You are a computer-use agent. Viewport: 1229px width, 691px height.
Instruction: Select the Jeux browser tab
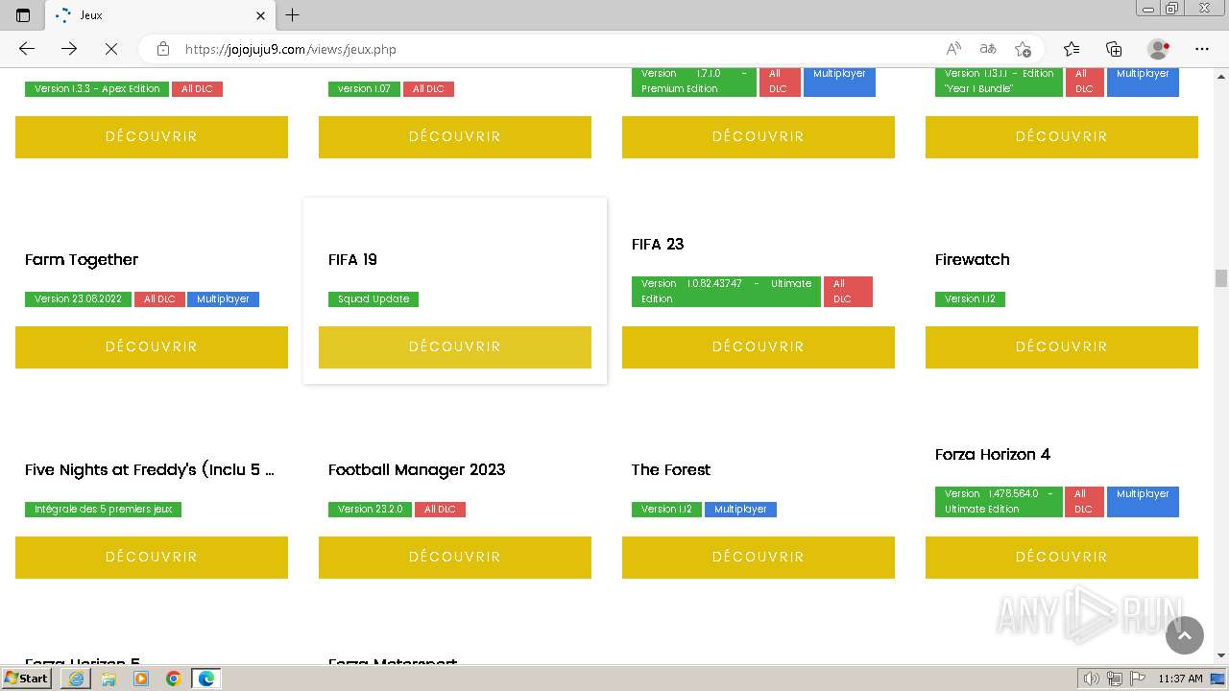(x=159, y=15)
